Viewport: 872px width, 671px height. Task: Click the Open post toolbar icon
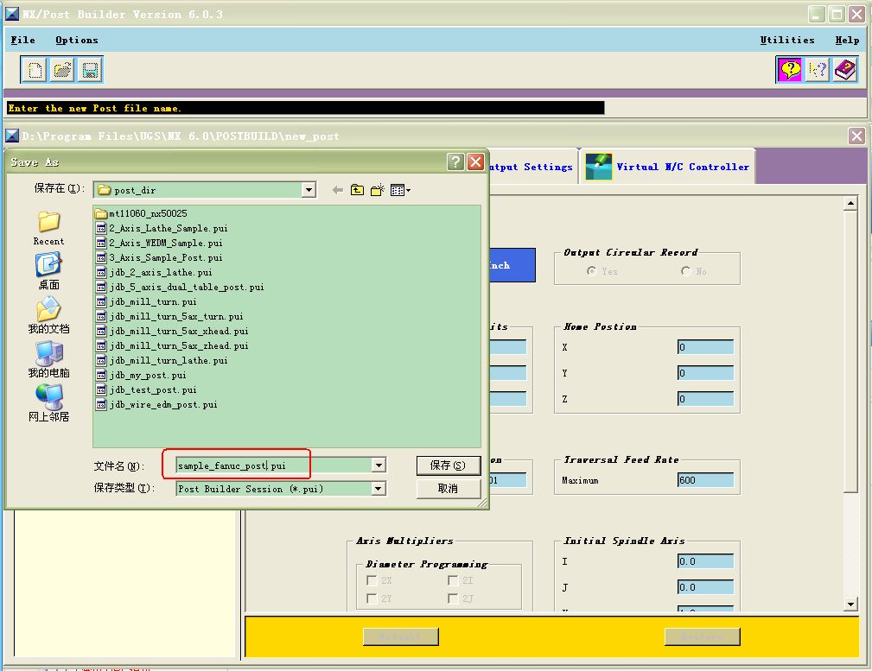tap(61, 70)
